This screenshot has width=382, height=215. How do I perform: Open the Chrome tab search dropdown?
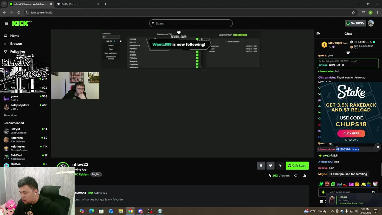tap(4, 4)
